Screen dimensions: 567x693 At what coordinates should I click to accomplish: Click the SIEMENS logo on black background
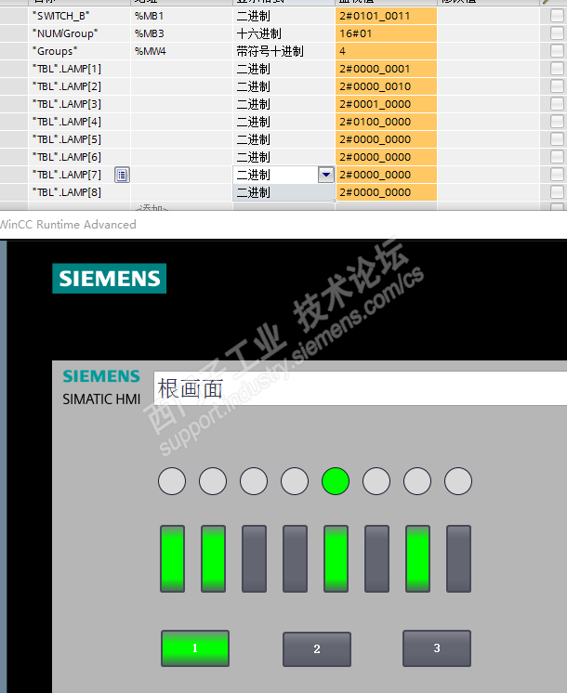[110, 279]
